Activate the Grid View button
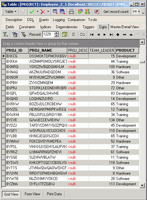The height and width of the screenshot is (200, 147). (x=11, y=194)
